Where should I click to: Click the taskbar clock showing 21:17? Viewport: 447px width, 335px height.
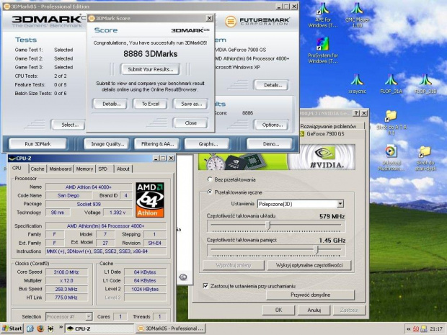point(436,329)
